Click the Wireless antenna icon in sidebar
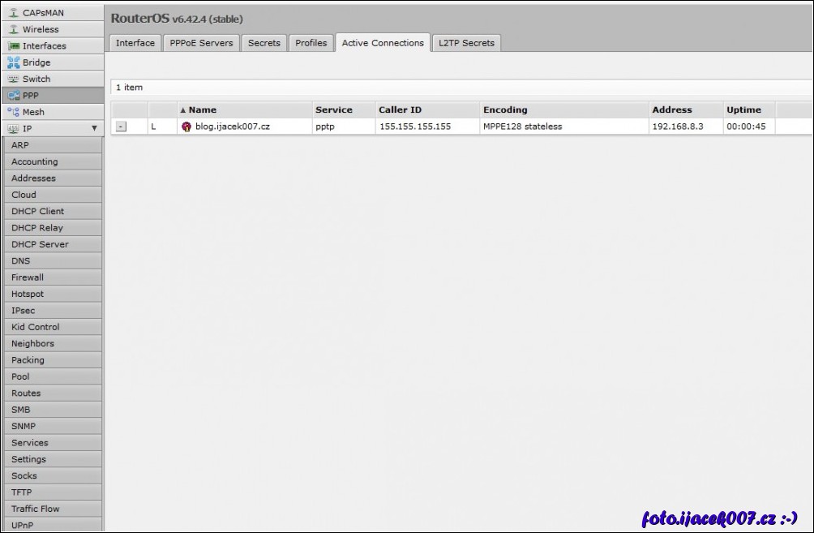The image size is (814, 533). coord(13,29)
